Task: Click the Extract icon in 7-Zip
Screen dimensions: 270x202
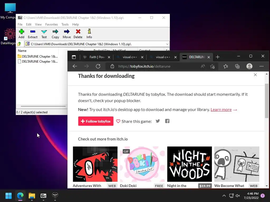Action: click(32, 34)
